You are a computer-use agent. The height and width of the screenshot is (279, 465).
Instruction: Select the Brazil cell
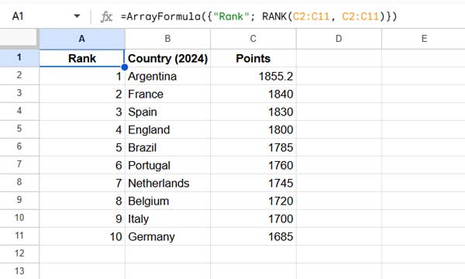click(167, 147)
